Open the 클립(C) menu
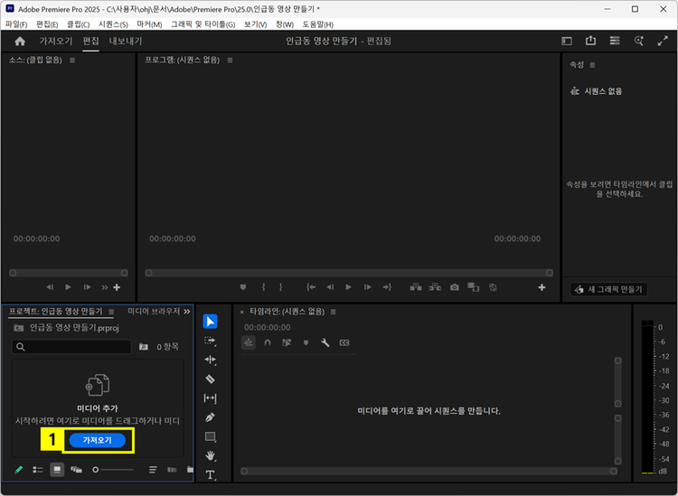The height and width of the screenshot is (496, 678). pos(79,24)
